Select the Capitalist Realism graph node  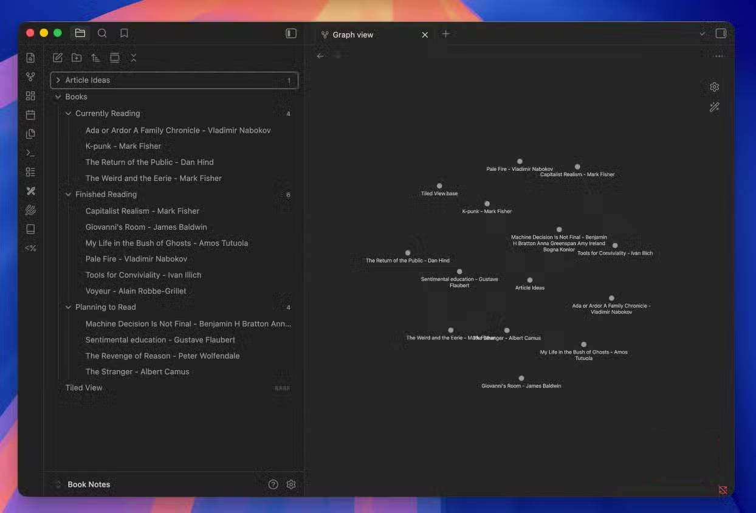coord(577,167)
